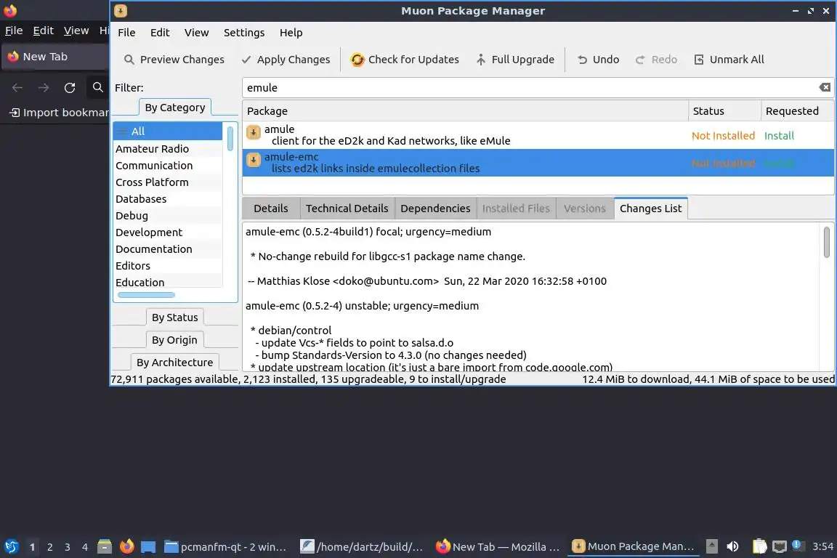Select the By Origin filter tab
Viewport: 837px width, 558px height.
[x=174, y=339]
